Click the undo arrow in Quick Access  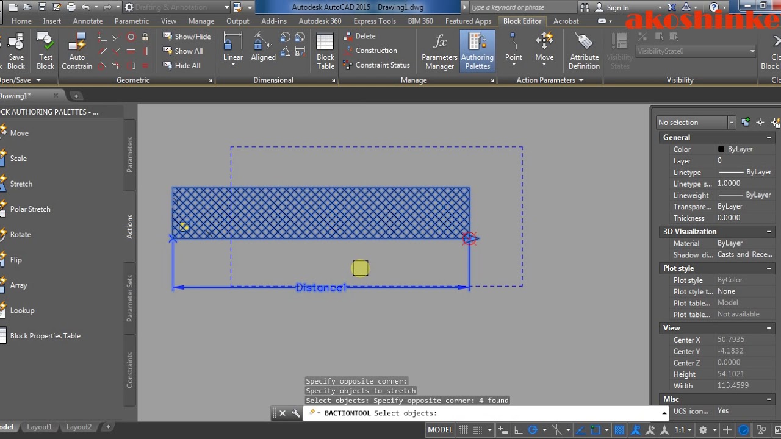click(85, 7)
